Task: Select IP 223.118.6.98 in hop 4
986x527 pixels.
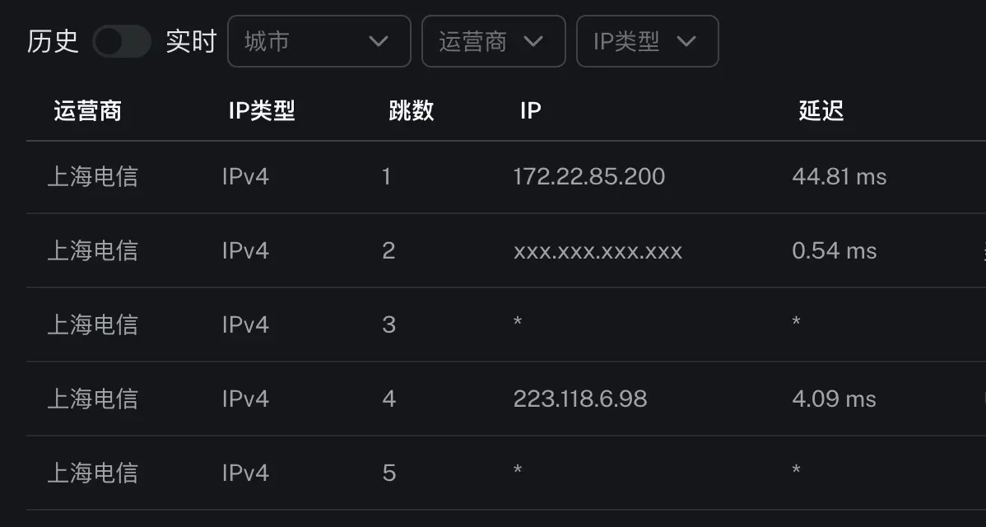Action: click(x=579, y=399)
